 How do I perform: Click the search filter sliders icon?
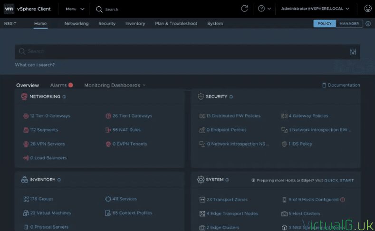pyautogui.click(x=353, y=52)
